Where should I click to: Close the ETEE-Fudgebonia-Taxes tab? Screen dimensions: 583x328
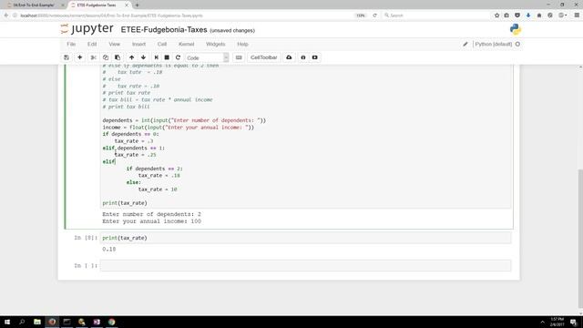click(x=127, y=5)
